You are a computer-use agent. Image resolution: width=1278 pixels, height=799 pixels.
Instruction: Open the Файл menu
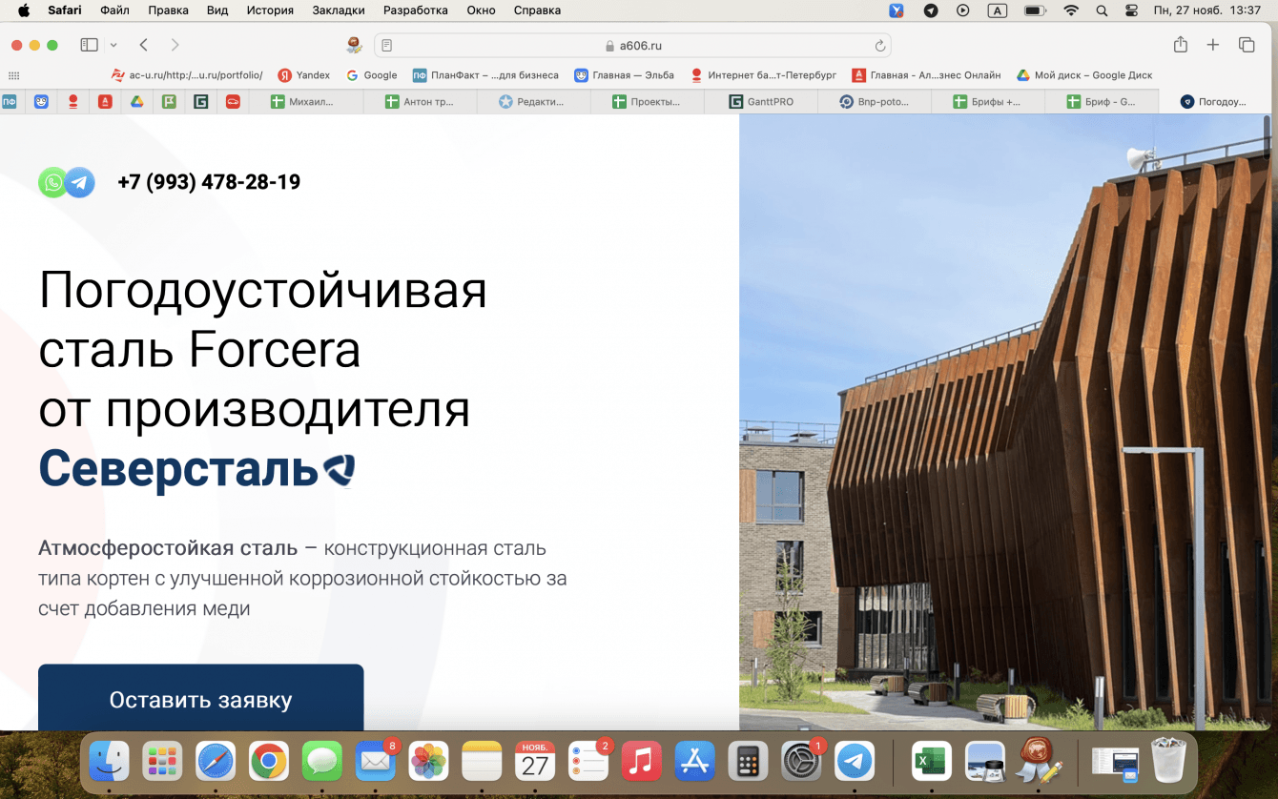[x=114, y=10]
